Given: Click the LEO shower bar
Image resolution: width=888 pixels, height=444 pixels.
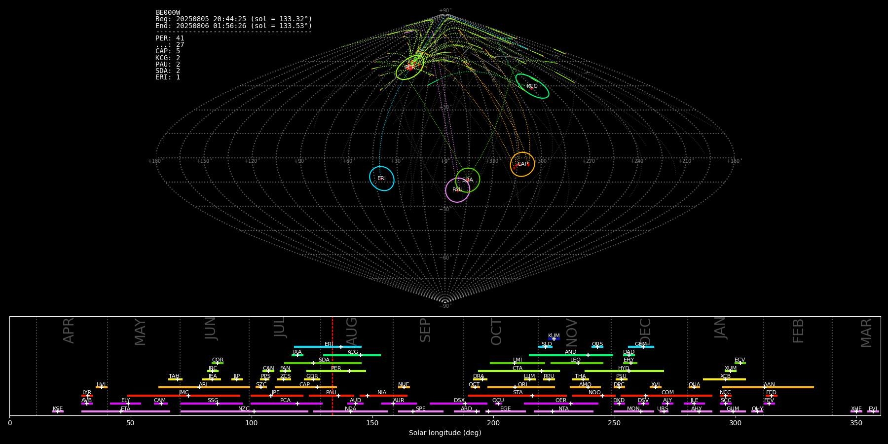Looking at the screenshot, I should pyautogui.click(x=577, y=363).
